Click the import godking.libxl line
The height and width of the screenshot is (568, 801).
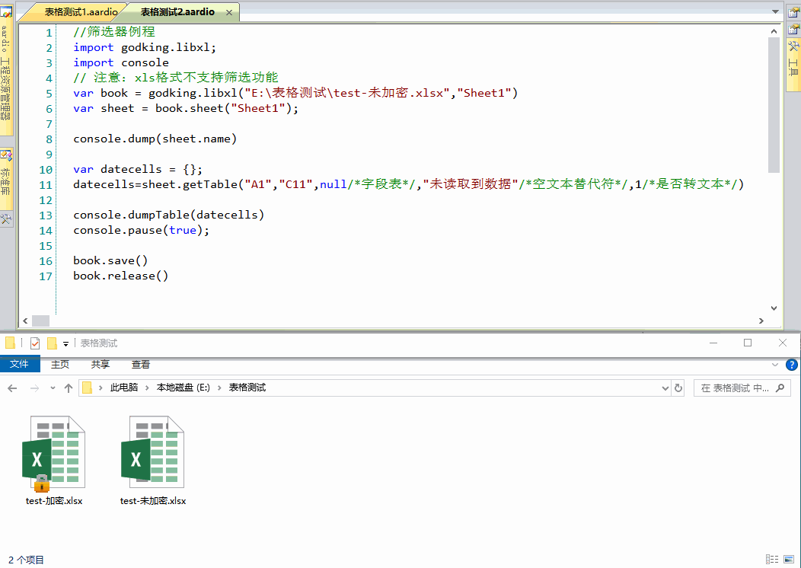click(x=145, y=47)
